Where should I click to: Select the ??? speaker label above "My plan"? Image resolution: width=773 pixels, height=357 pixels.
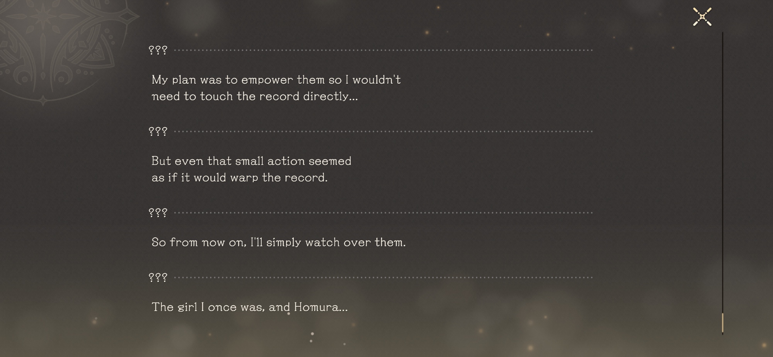point(158,50)
